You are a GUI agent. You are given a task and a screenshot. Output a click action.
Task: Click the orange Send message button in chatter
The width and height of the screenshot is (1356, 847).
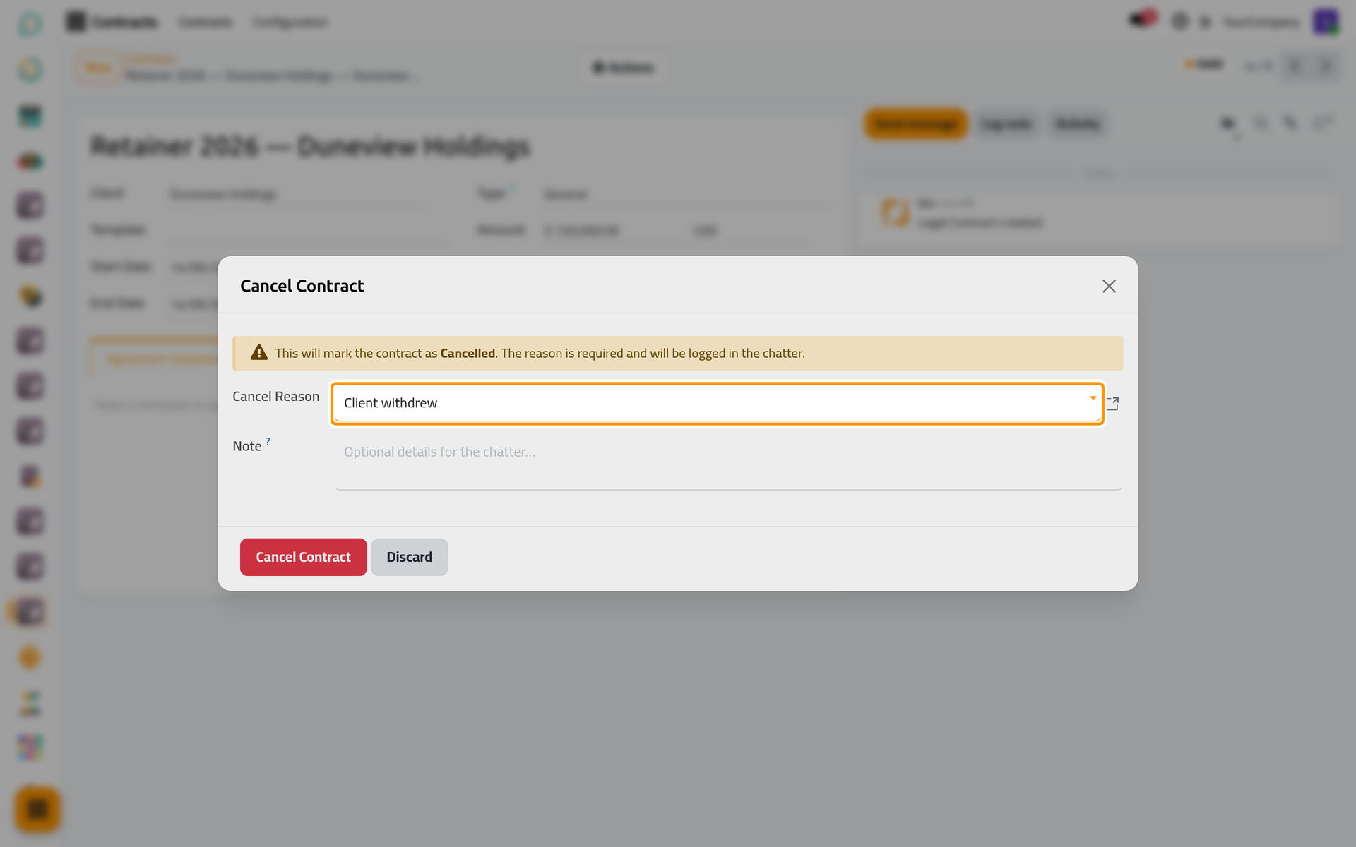coord(916,124)
